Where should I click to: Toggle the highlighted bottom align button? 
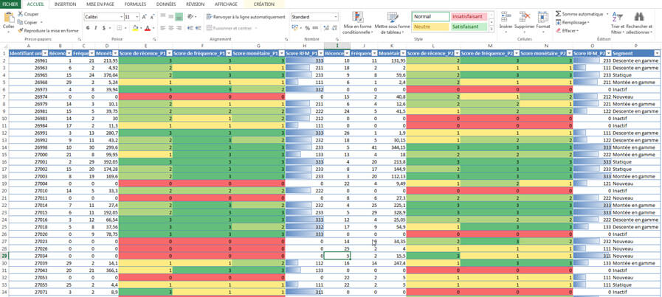coord(179,17)
